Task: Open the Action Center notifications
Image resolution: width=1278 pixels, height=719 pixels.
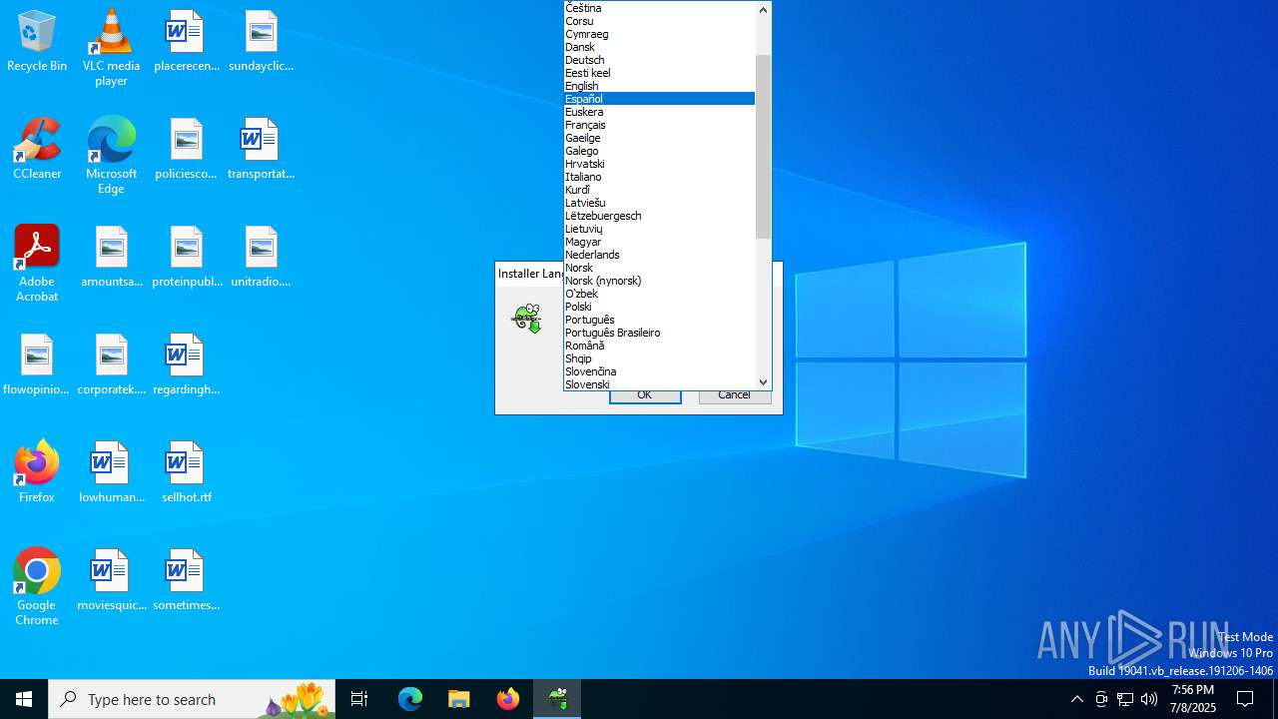Action: click(x=1245, y=699)
